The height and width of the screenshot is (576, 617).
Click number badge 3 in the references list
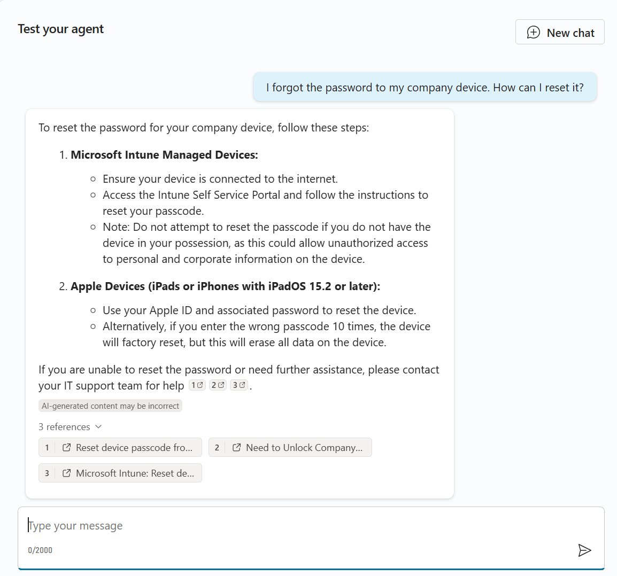[x=47, y=473]
